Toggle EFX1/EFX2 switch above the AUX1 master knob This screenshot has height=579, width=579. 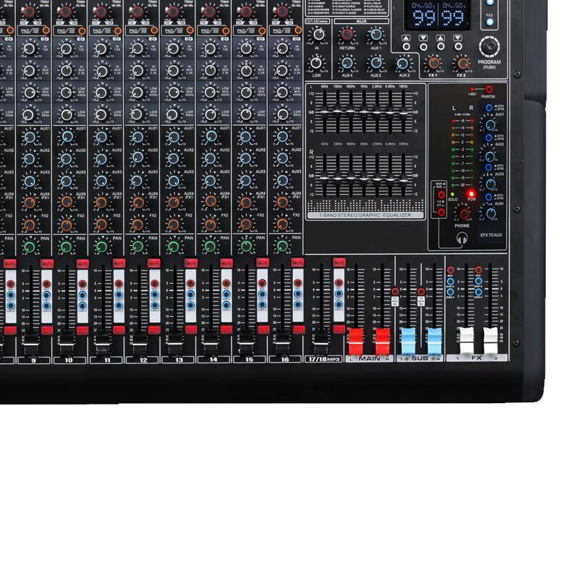pos(489,108)
